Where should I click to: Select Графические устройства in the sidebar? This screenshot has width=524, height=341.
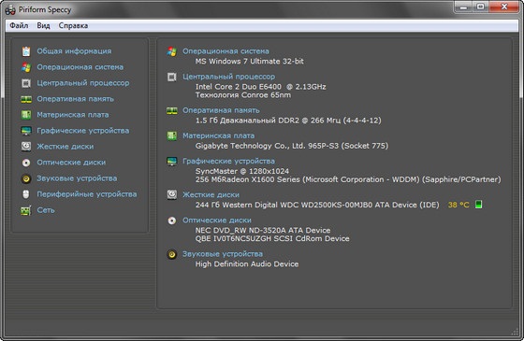pyautogui.click(x=83, y=131)
